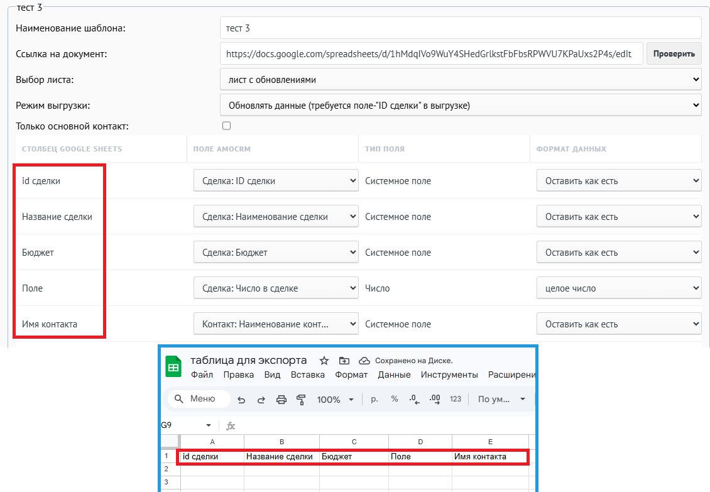Click the 'Наименование шаблона' input field

pos(461,28)
